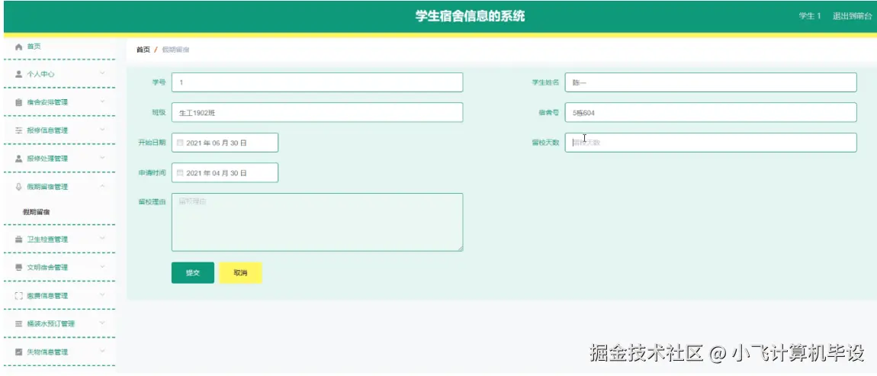Expand the 文明宿舍管理 chevron
Image resolution: width=877 pixels, height=376 pixels.
(x=102, y=267)
